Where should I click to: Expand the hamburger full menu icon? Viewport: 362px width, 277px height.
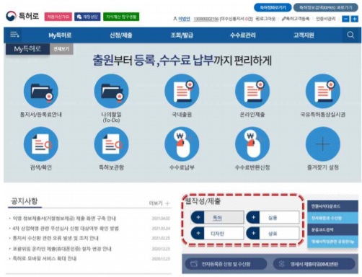click(x=14, y=35)
